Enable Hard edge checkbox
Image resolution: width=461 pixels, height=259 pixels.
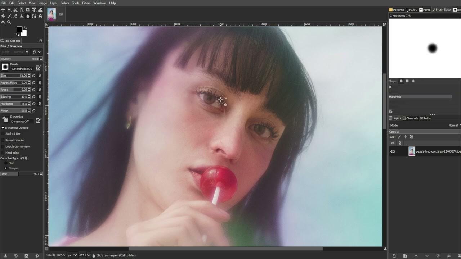coord(3,153)
